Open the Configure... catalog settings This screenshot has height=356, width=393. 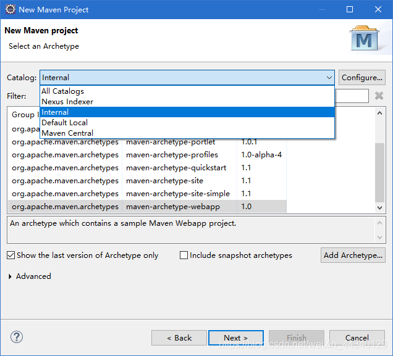coord(362,78)
